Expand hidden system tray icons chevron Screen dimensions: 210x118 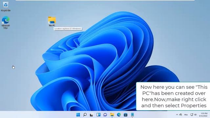177,115
